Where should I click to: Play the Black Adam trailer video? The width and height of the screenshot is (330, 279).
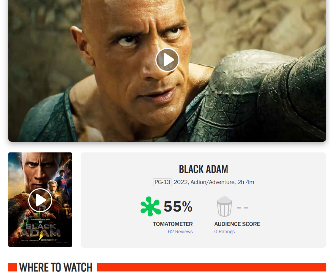[167, 60]
